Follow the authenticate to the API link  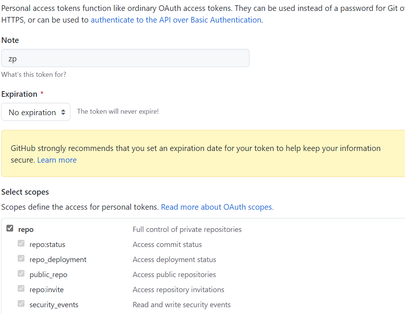click(x=176, y=20)
